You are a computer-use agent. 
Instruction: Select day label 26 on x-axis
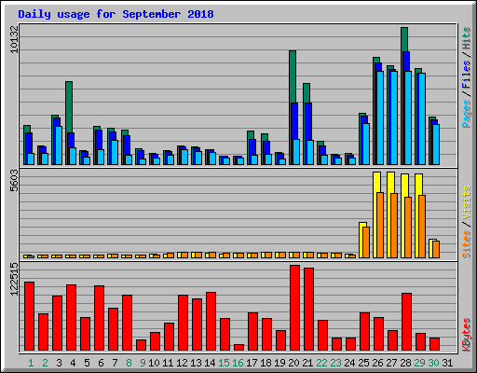pyautogui.click(x=377, y=363)
